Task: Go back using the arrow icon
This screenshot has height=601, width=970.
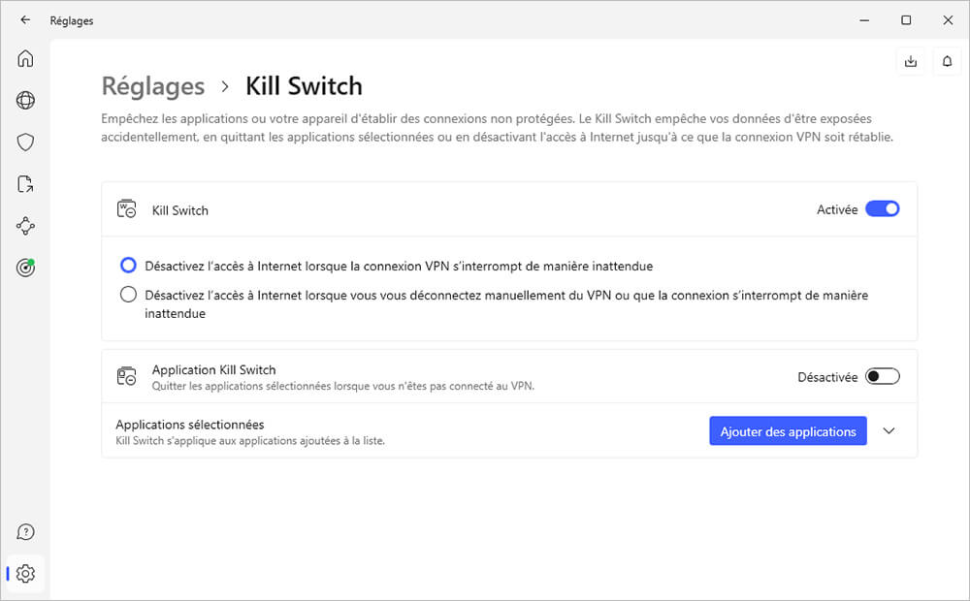Action: pos(25,19)
